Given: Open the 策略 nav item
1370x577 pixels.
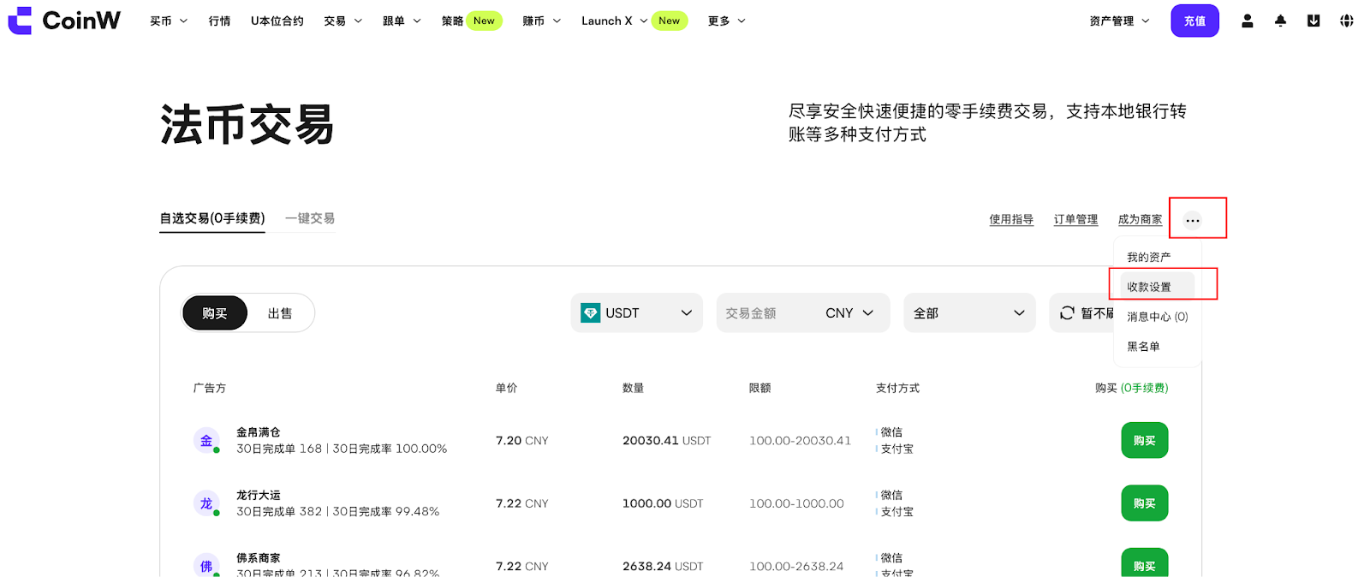Looking at the screenshot, I should (452, 21).
